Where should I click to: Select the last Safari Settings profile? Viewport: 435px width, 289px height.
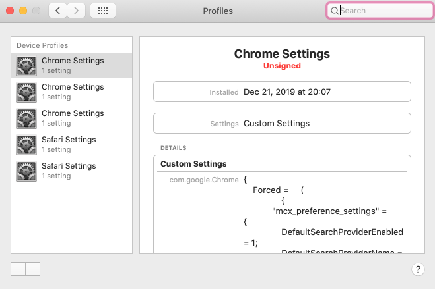(x=71, y=171)
